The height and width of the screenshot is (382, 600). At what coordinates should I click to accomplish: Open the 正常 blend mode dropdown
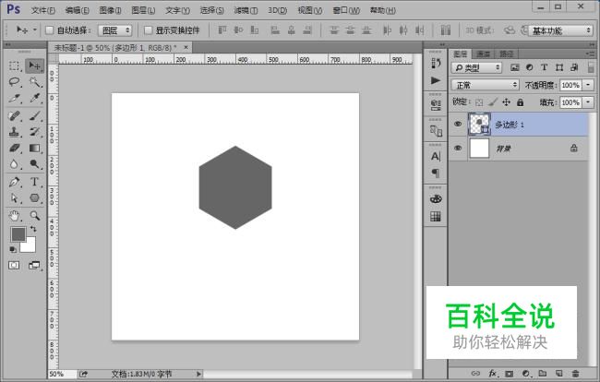(486, 85)
